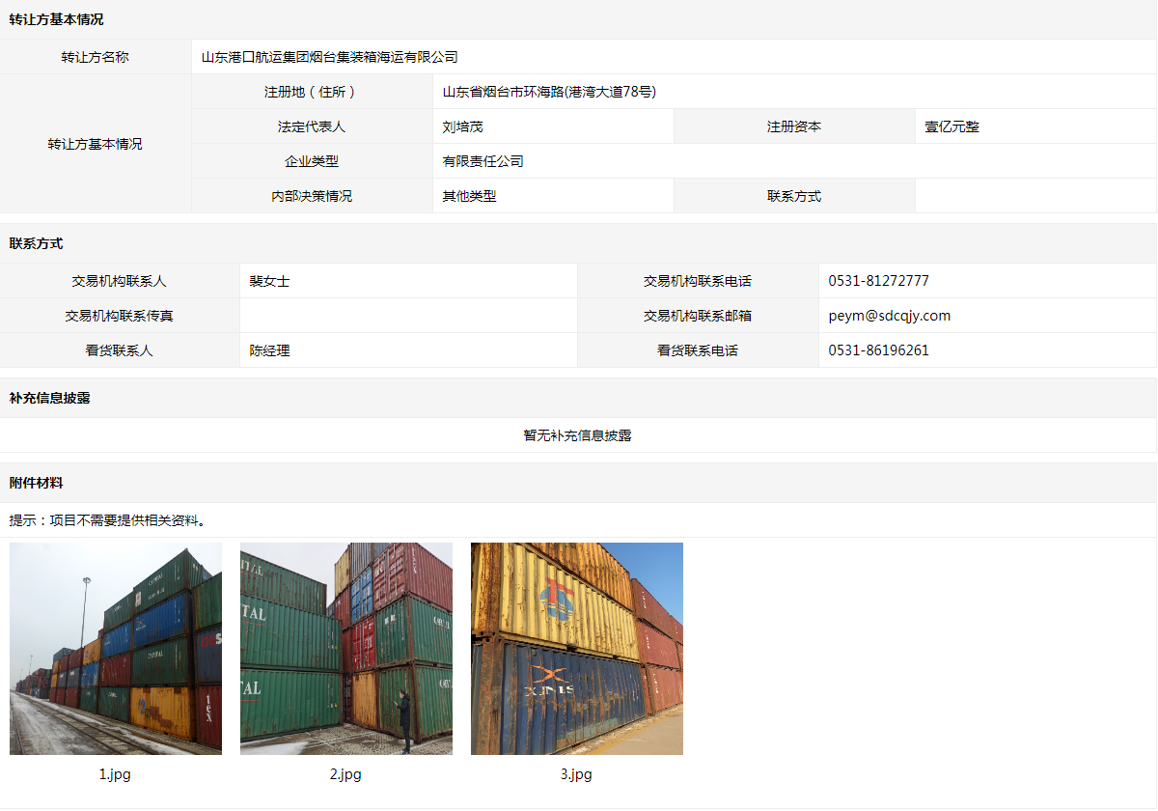The height and width of the screenshot is (811, 1158).
Task: Click the 交易机构联系电话 label cell
Action: tap(698, 281)
